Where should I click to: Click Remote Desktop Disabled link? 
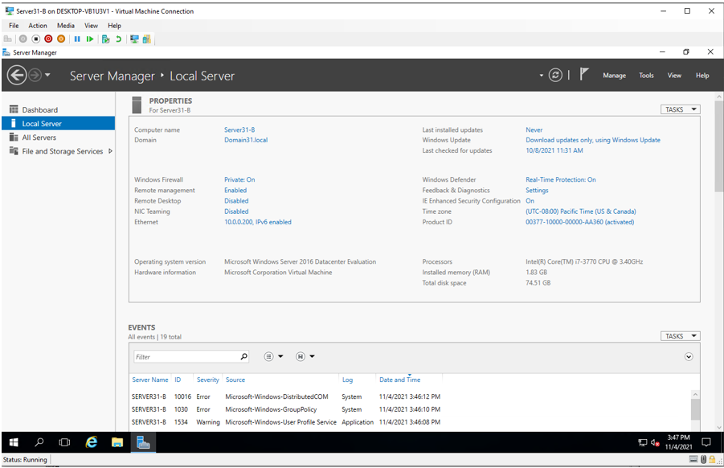pyautogui.click(x=236, y=201)
